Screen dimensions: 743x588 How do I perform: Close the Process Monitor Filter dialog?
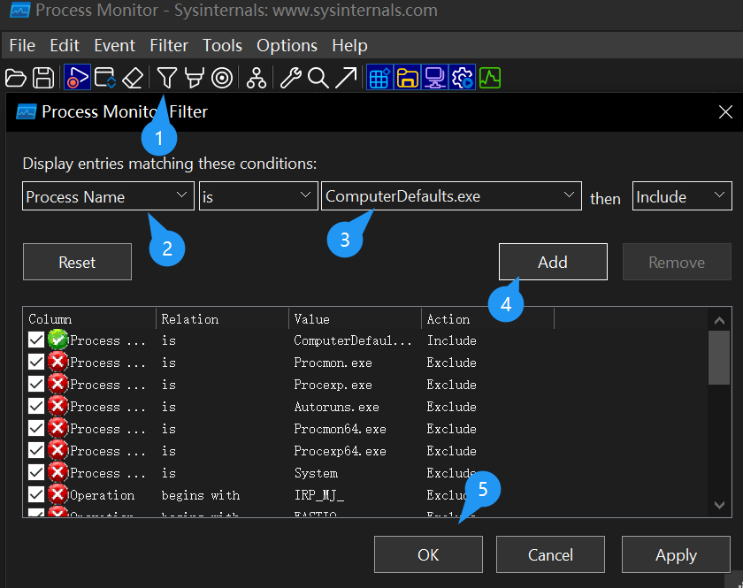tap(725, 111)
